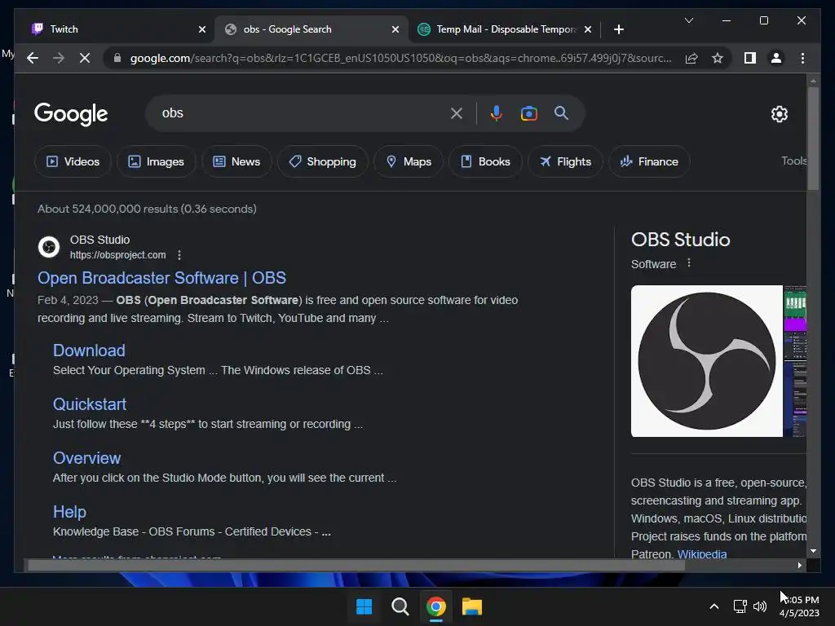Open the obsproject.com result options menu
835x626 pixels.
179,255
